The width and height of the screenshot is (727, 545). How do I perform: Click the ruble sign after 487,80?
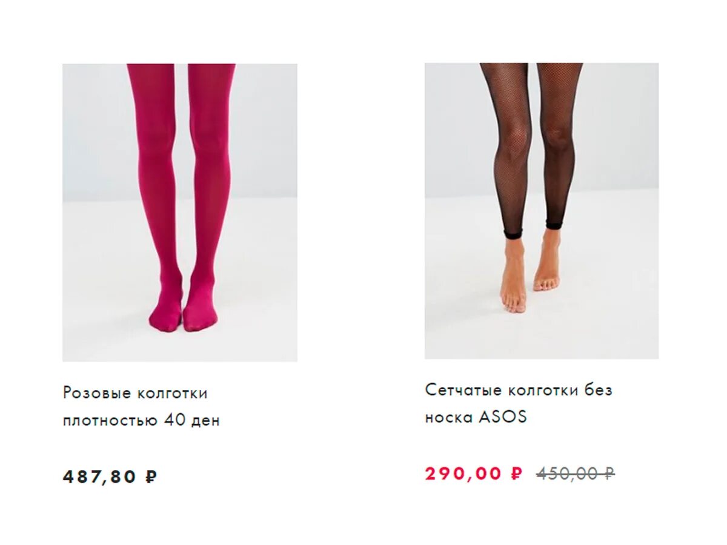point(151,477)
